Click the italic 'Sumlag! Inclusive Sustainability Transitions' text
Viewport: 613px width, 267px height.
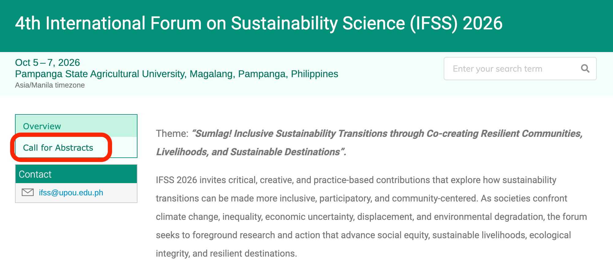308,133
